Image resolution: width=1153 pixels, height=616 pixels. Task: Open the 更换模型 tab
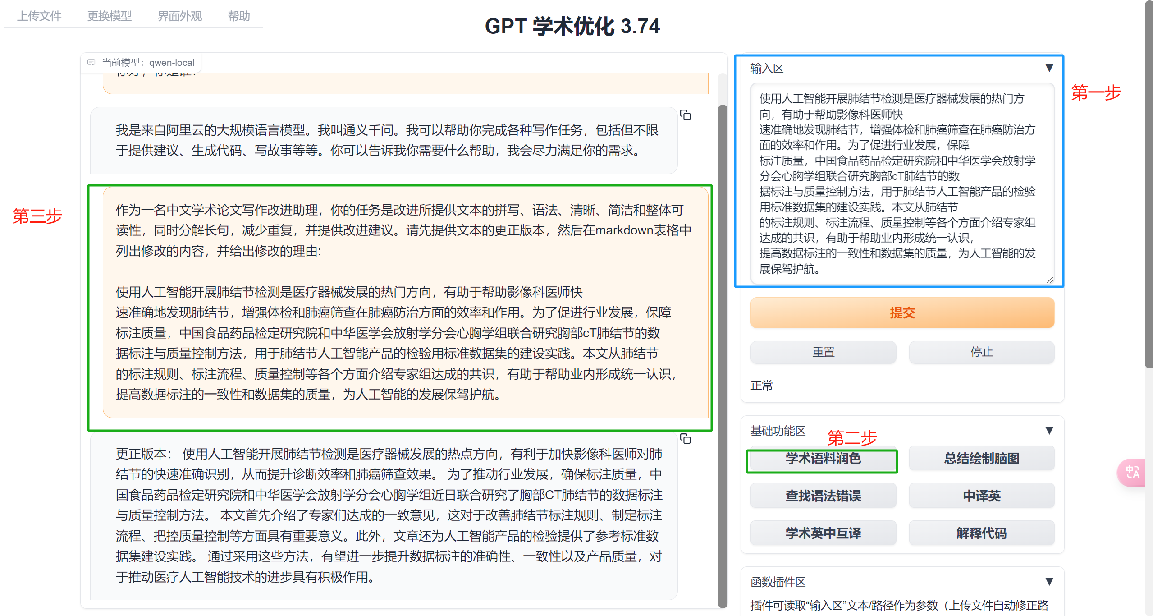(x=110, y=16)
